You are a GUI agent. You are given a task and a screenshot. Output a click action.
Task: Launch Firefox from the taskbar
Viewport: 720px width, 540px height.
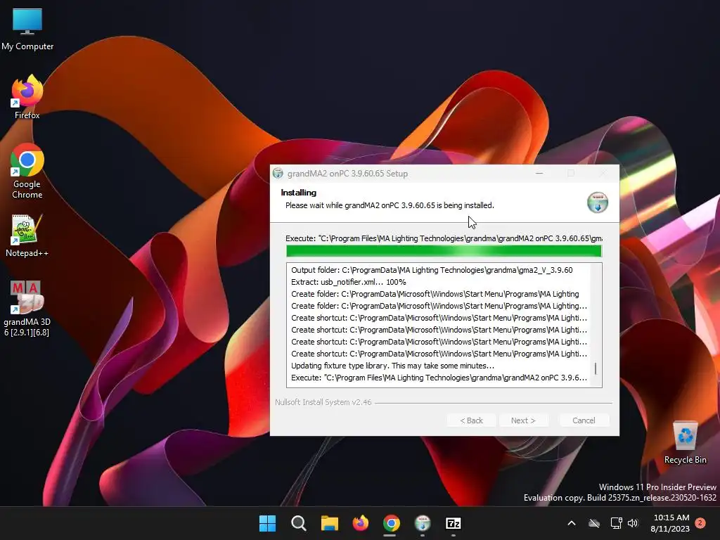click(x=361, y=523)
